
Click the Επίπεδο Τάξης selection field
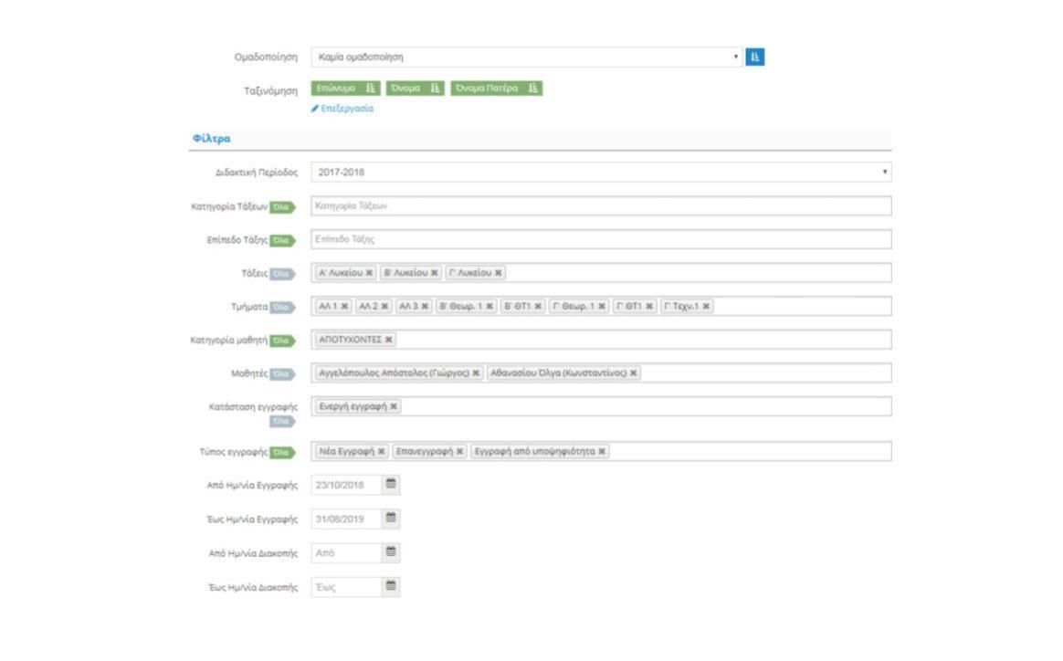(601, 239)
